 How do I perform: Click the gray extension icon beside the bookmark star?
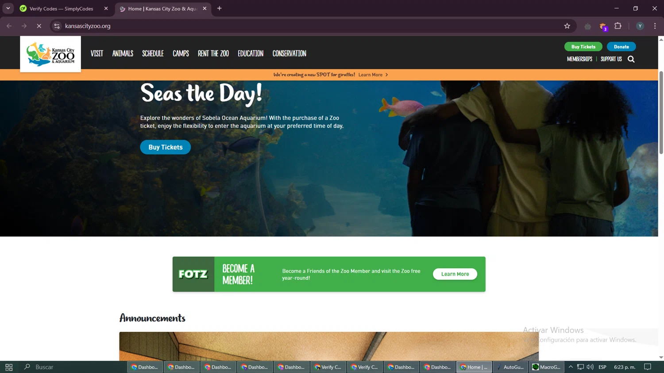click(x=587, y=27)
